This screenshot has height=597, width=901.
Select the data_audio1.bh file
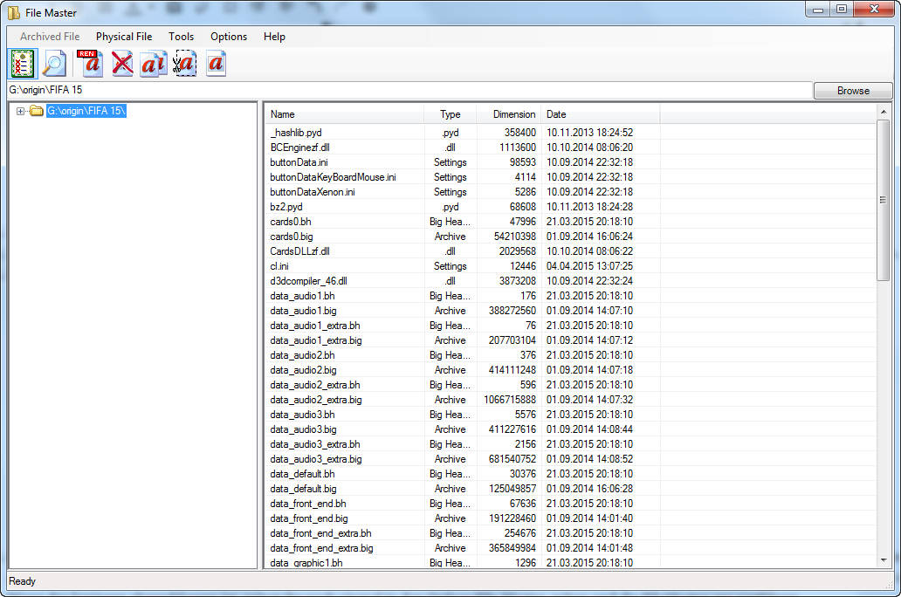coord(302,296)
